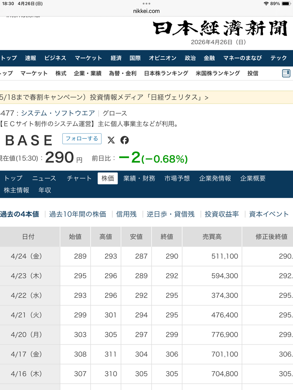Select the 4/17（金） date cell
This screenshot has width=293, height=390.
pyautogui.click(x=30, y=354)
